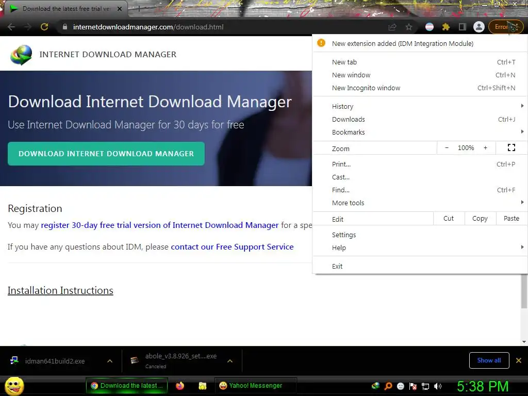The image size is (528, 396).
Task: Open New extension added IDM notification
Action: tap(420, 43)
